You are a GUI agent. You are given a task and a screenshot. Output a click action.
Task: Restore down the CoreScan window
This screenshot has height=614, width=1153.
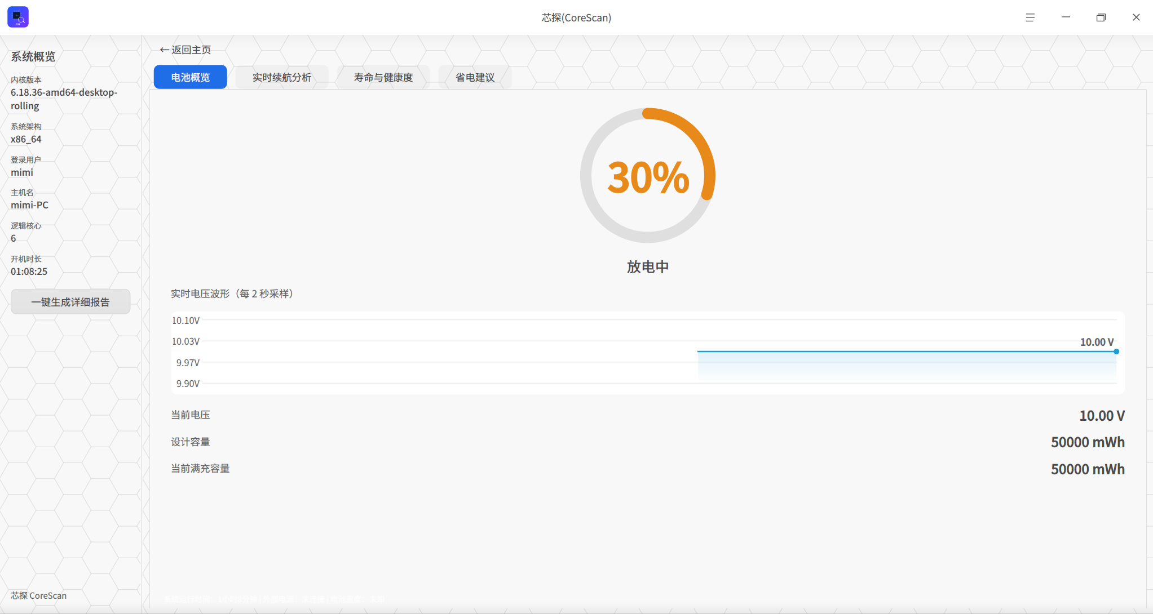point(1101,17)
